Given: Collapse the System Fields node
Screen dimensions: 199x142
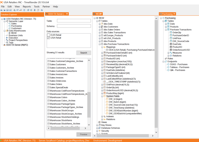Looking at the screenshot, I should click(102, 96).
